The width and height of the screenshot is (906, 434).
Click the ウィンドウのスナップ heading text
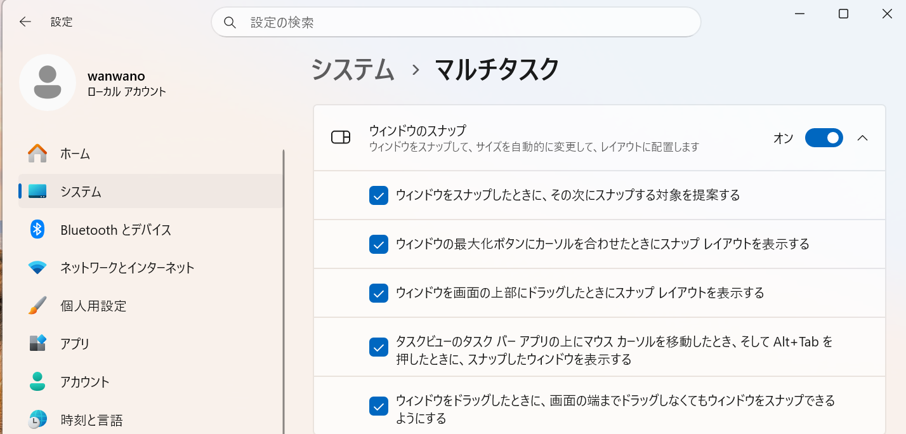pyautogui.click(x=417, y=131)
